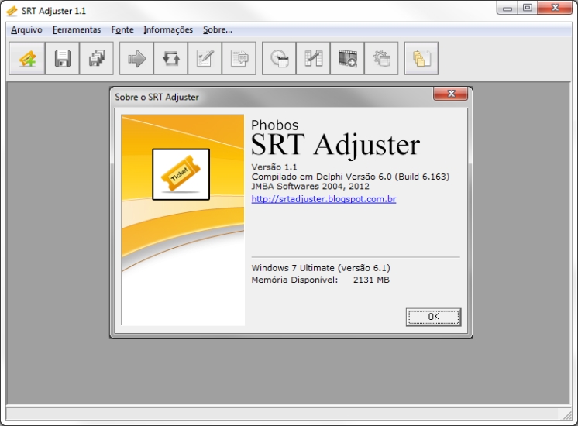Viewport: 578px width, 426px height.
Task: Confirm the About dialog with OK
Action: tap(434, 317)
